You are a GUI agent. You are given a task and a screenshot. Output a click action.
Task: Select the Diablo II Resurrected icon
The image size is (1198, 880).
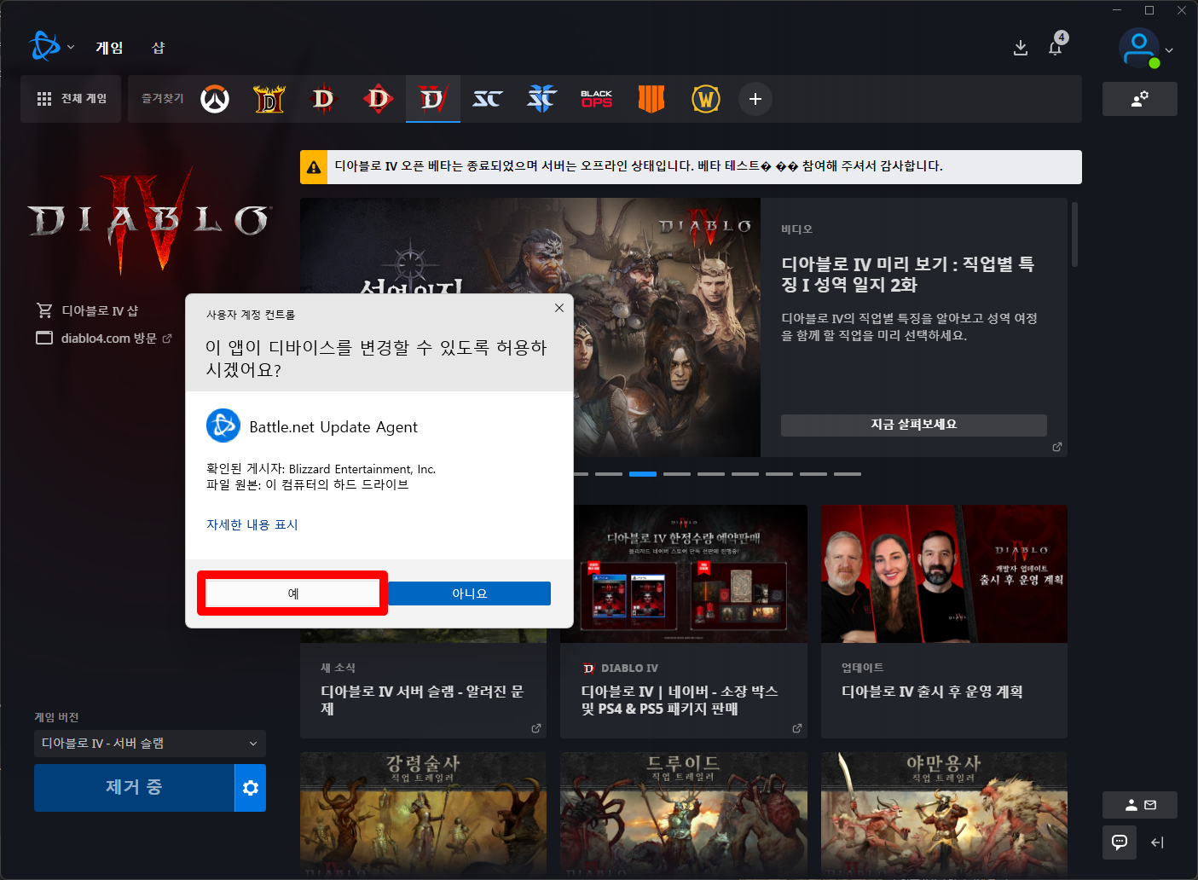pyautogui.click(x=269, y=99)
